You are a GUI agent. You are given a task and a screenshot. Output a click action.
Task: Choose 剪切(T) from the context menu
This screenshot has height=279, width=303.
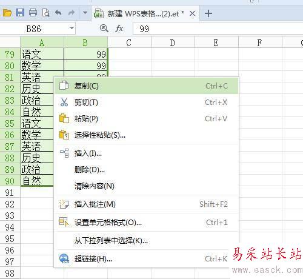[147, 103]
